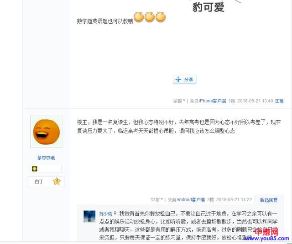Collapse replies with 收起回复
The height and width of the screenshot is (244, 292).
point(269,200)
